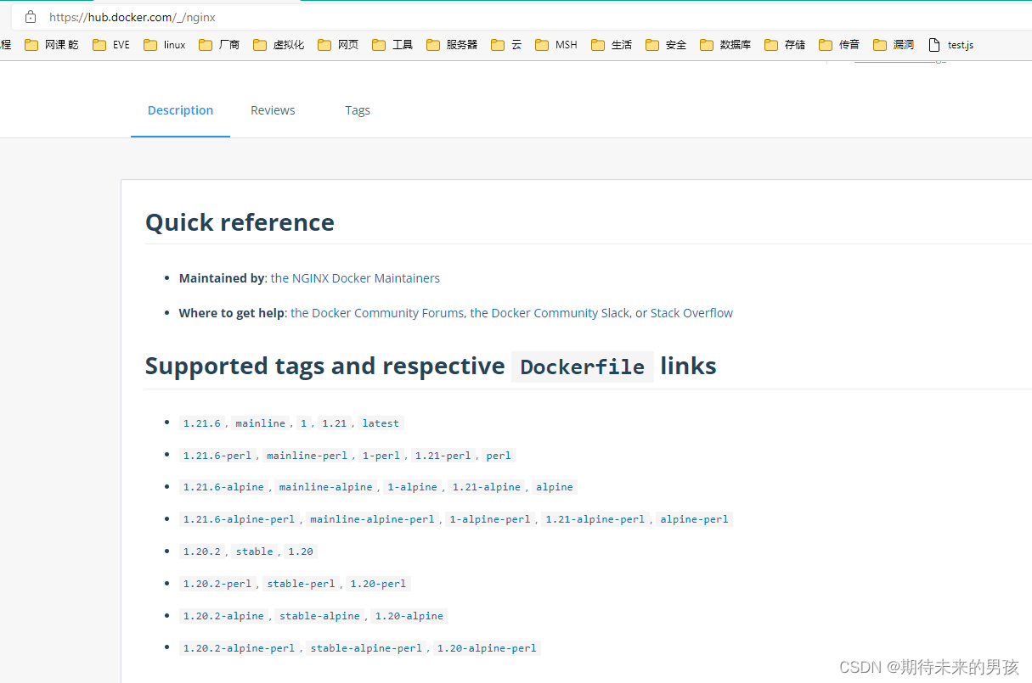Click the 1.21.6-alpine-perl tag link
Viewport: 1032px width, 683px height.
(239, 519)
